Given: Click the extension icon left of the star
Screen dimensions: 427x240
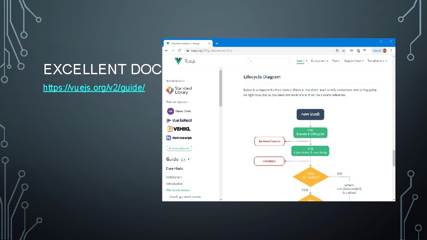Looking at the screenshot, I should 337,51.
